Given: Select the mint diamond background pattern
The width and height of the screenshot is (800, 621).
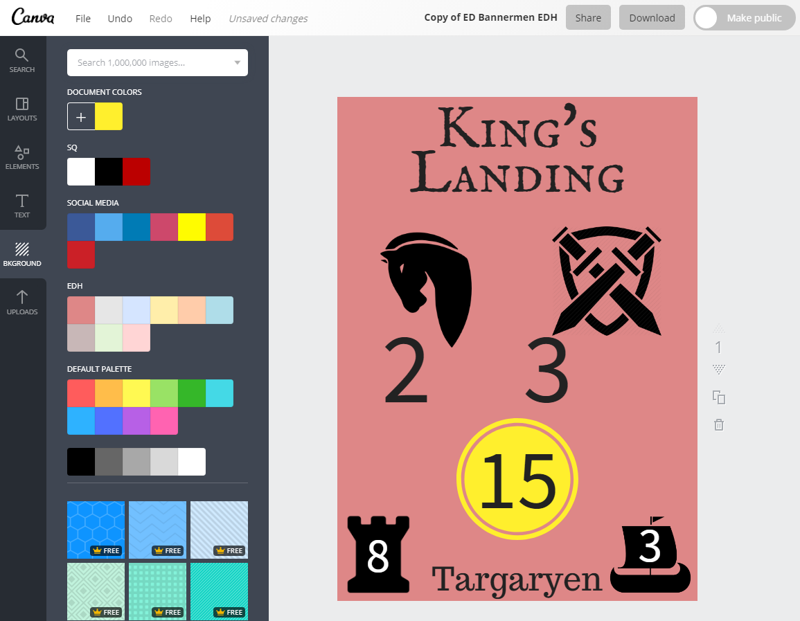Looking at the screenshot, I should tap(96, 591).
